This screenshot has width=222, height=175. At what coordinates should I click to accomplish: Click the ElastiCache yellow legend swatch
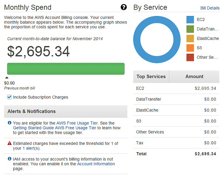pos(190,38)
